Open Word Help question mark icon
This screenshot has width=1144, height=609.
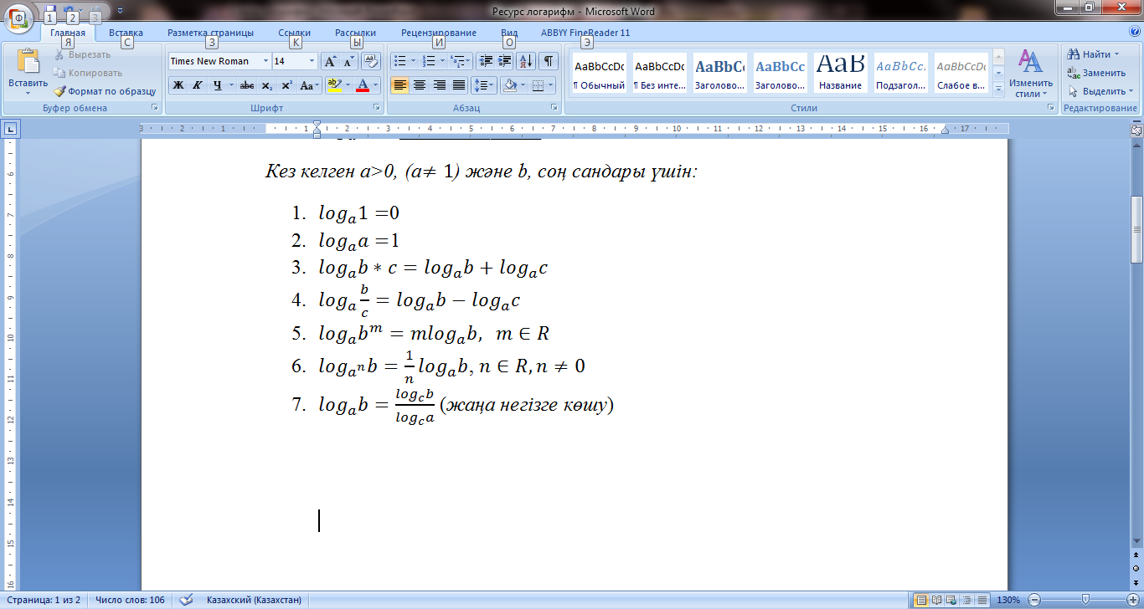(1135, 32)
